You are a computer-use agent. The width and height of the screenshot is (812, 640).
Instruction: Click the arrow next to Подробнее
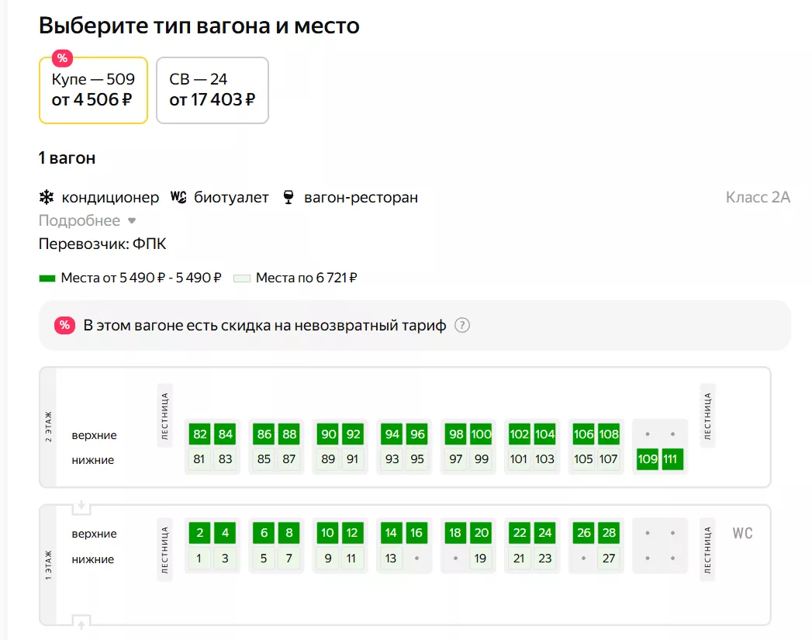[x=132, y=220]
